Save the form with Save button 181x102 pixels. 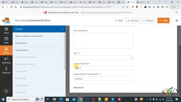click(163, 20)
